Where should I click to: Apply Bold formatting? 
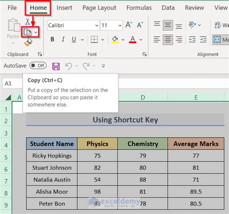pos(52,39)
